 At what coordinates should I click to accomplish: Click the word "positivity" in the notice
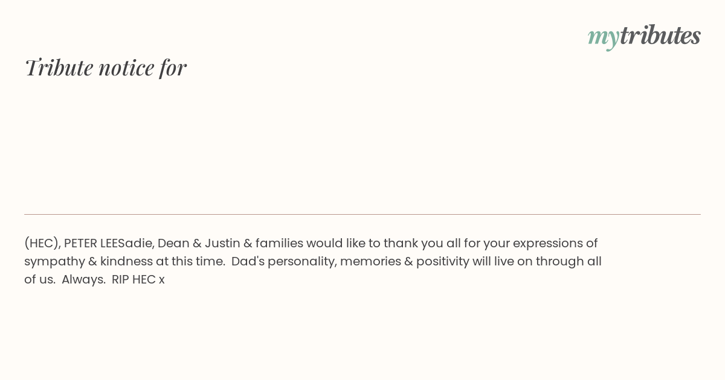tap(444, 262)
